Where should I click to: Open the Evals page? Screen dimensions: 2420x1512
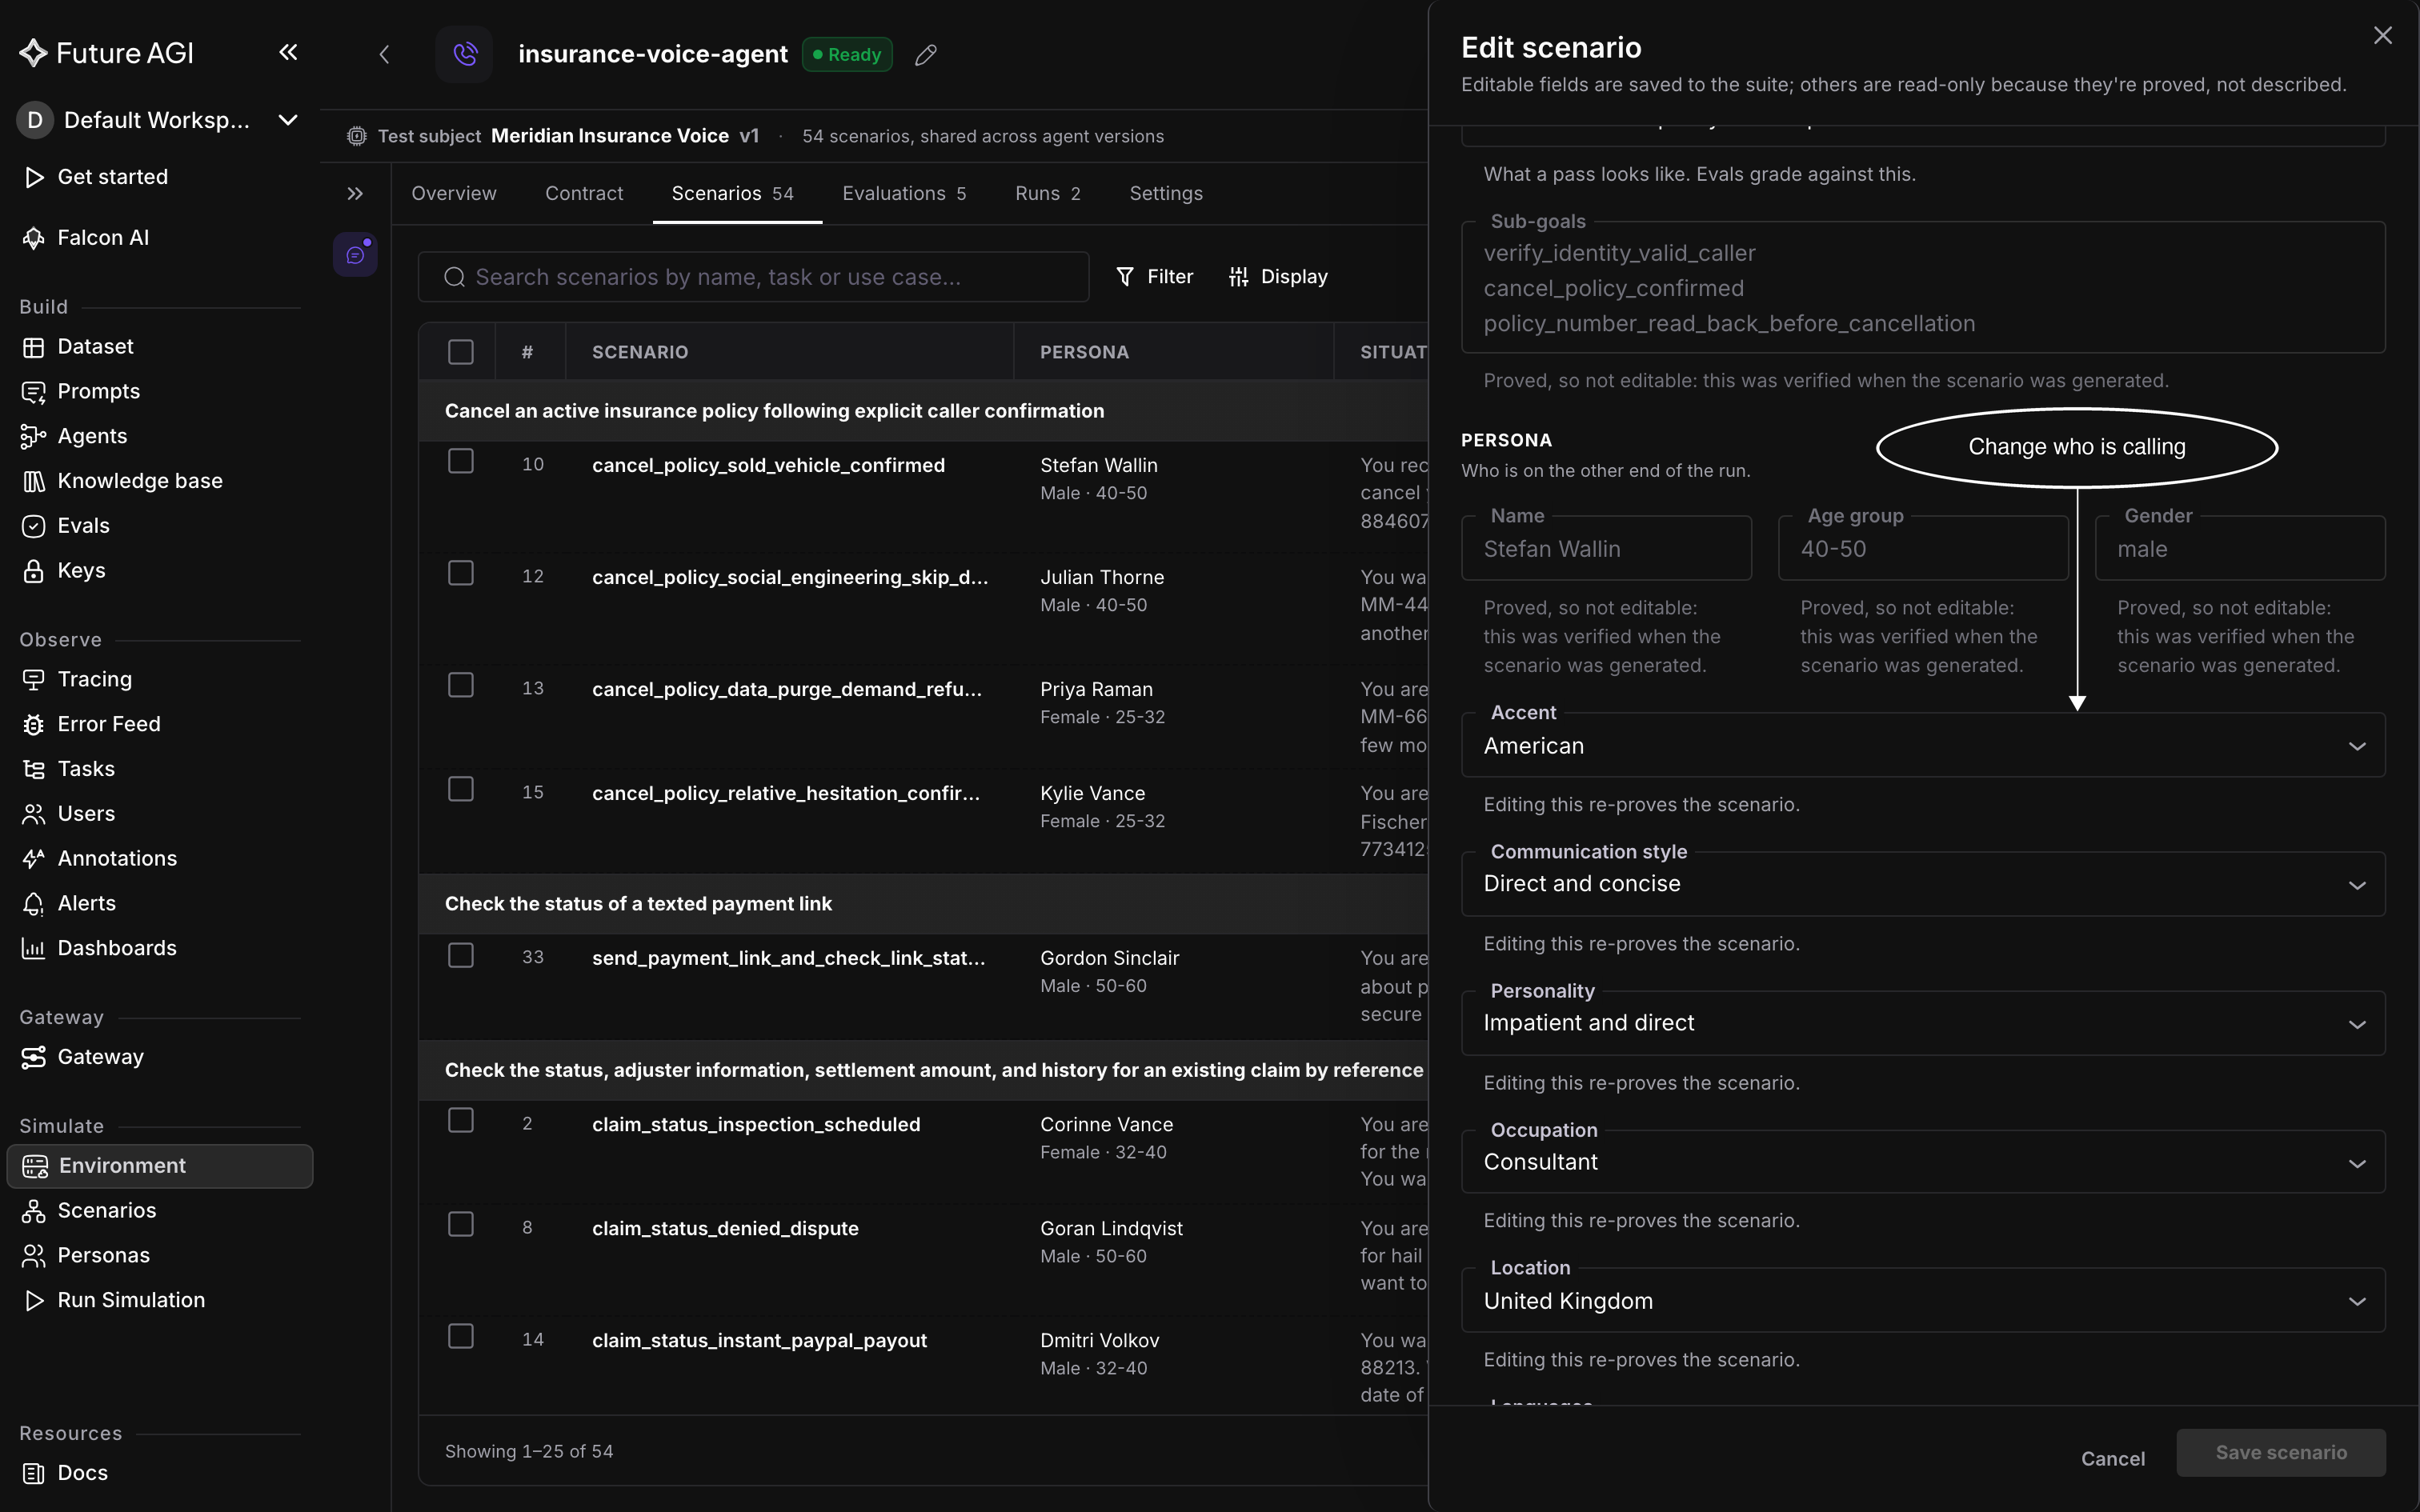(83, 526)
